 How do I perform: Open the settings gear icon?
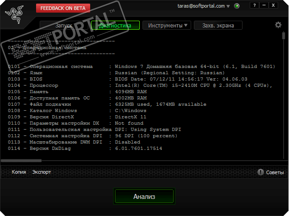pyautogui.click(x=278, y=25)
